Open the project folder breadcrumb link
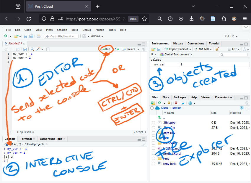Screen dimensions: 251x183 tap(177, 108)
